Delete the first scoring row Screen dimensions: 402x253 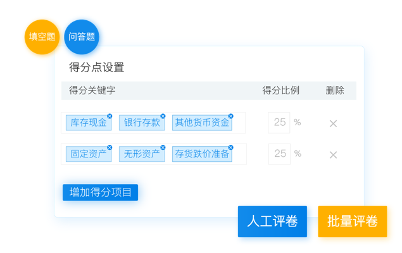(x=333, y=123)
